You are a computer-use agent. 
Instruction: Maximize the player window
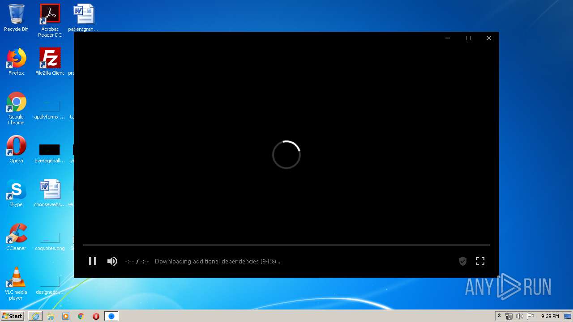click(468, 38)
